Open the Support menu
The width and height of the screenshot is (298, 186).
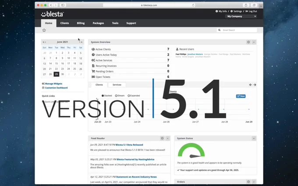click(x=131, y=23)
